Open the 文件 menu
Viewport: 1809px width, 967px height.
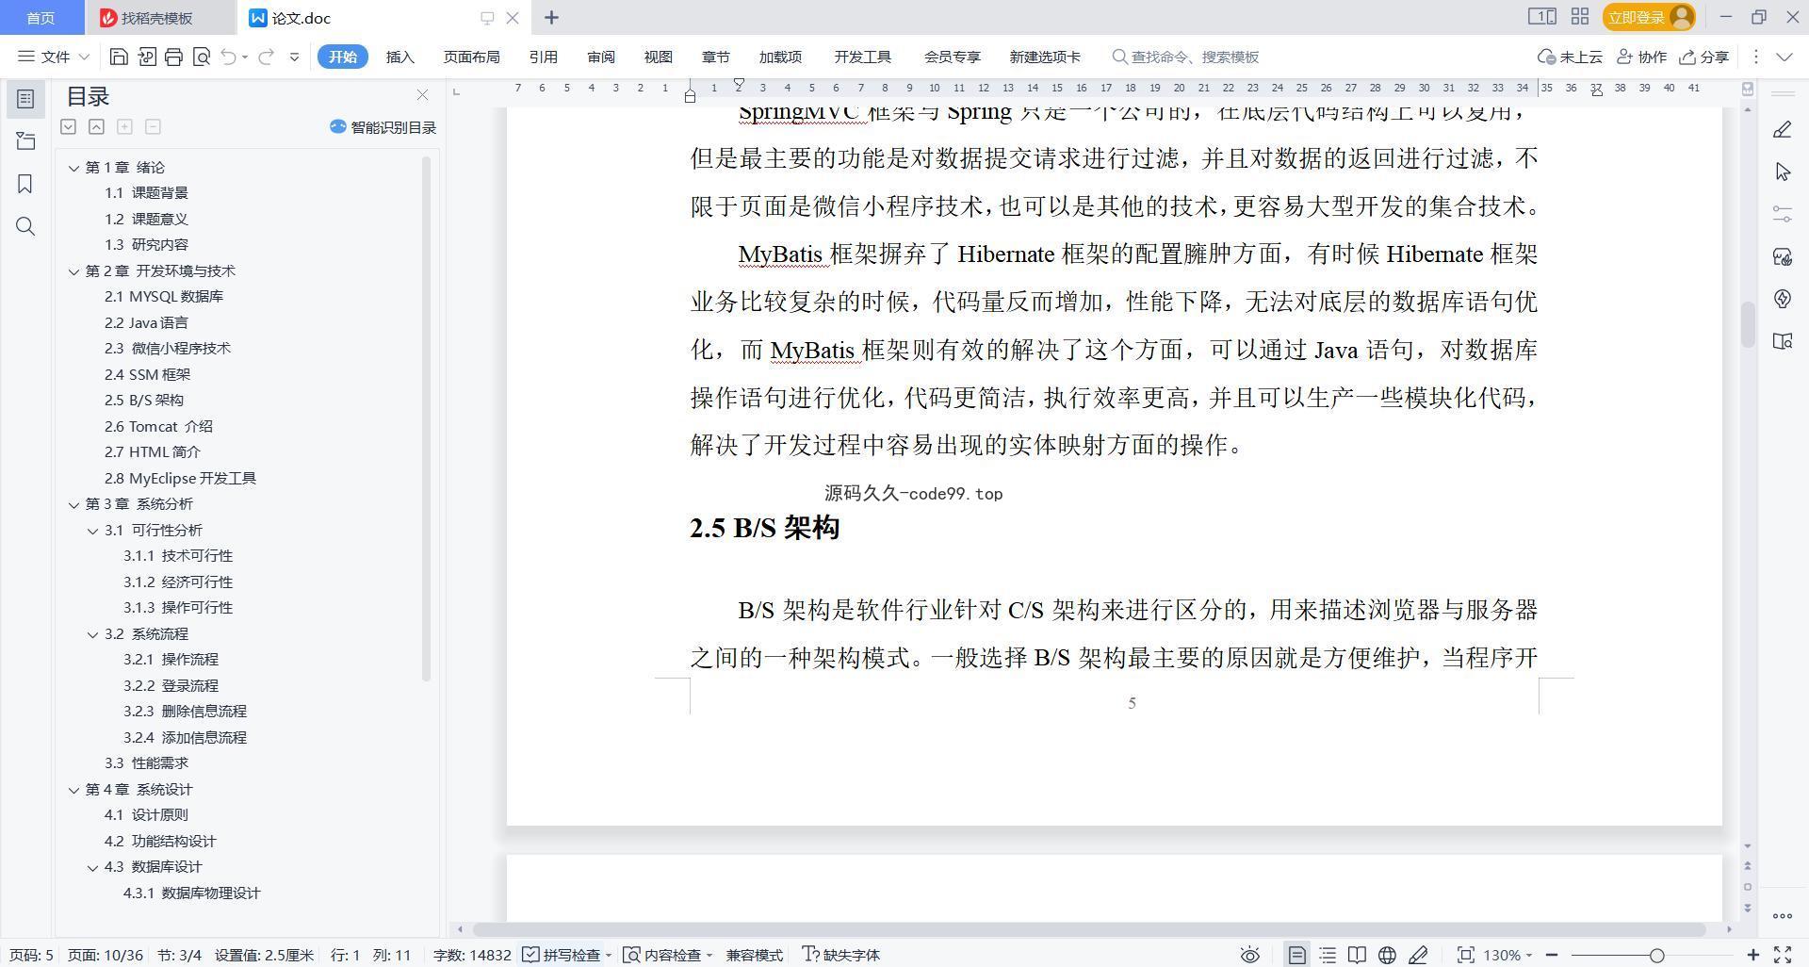(55, 57)
